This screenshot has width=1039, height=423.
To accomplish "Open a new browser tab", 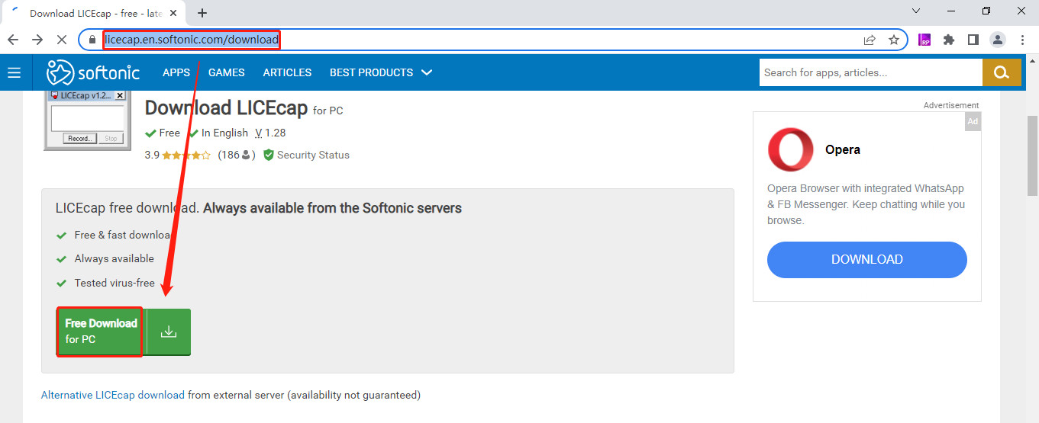I will pyautogui.click(x=202, y=13).
